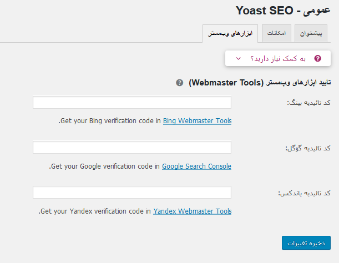Viewport: 339px width, 263px height.
Task: Switch to the پیشخوان tab
Action: click(x=311, y=33)
